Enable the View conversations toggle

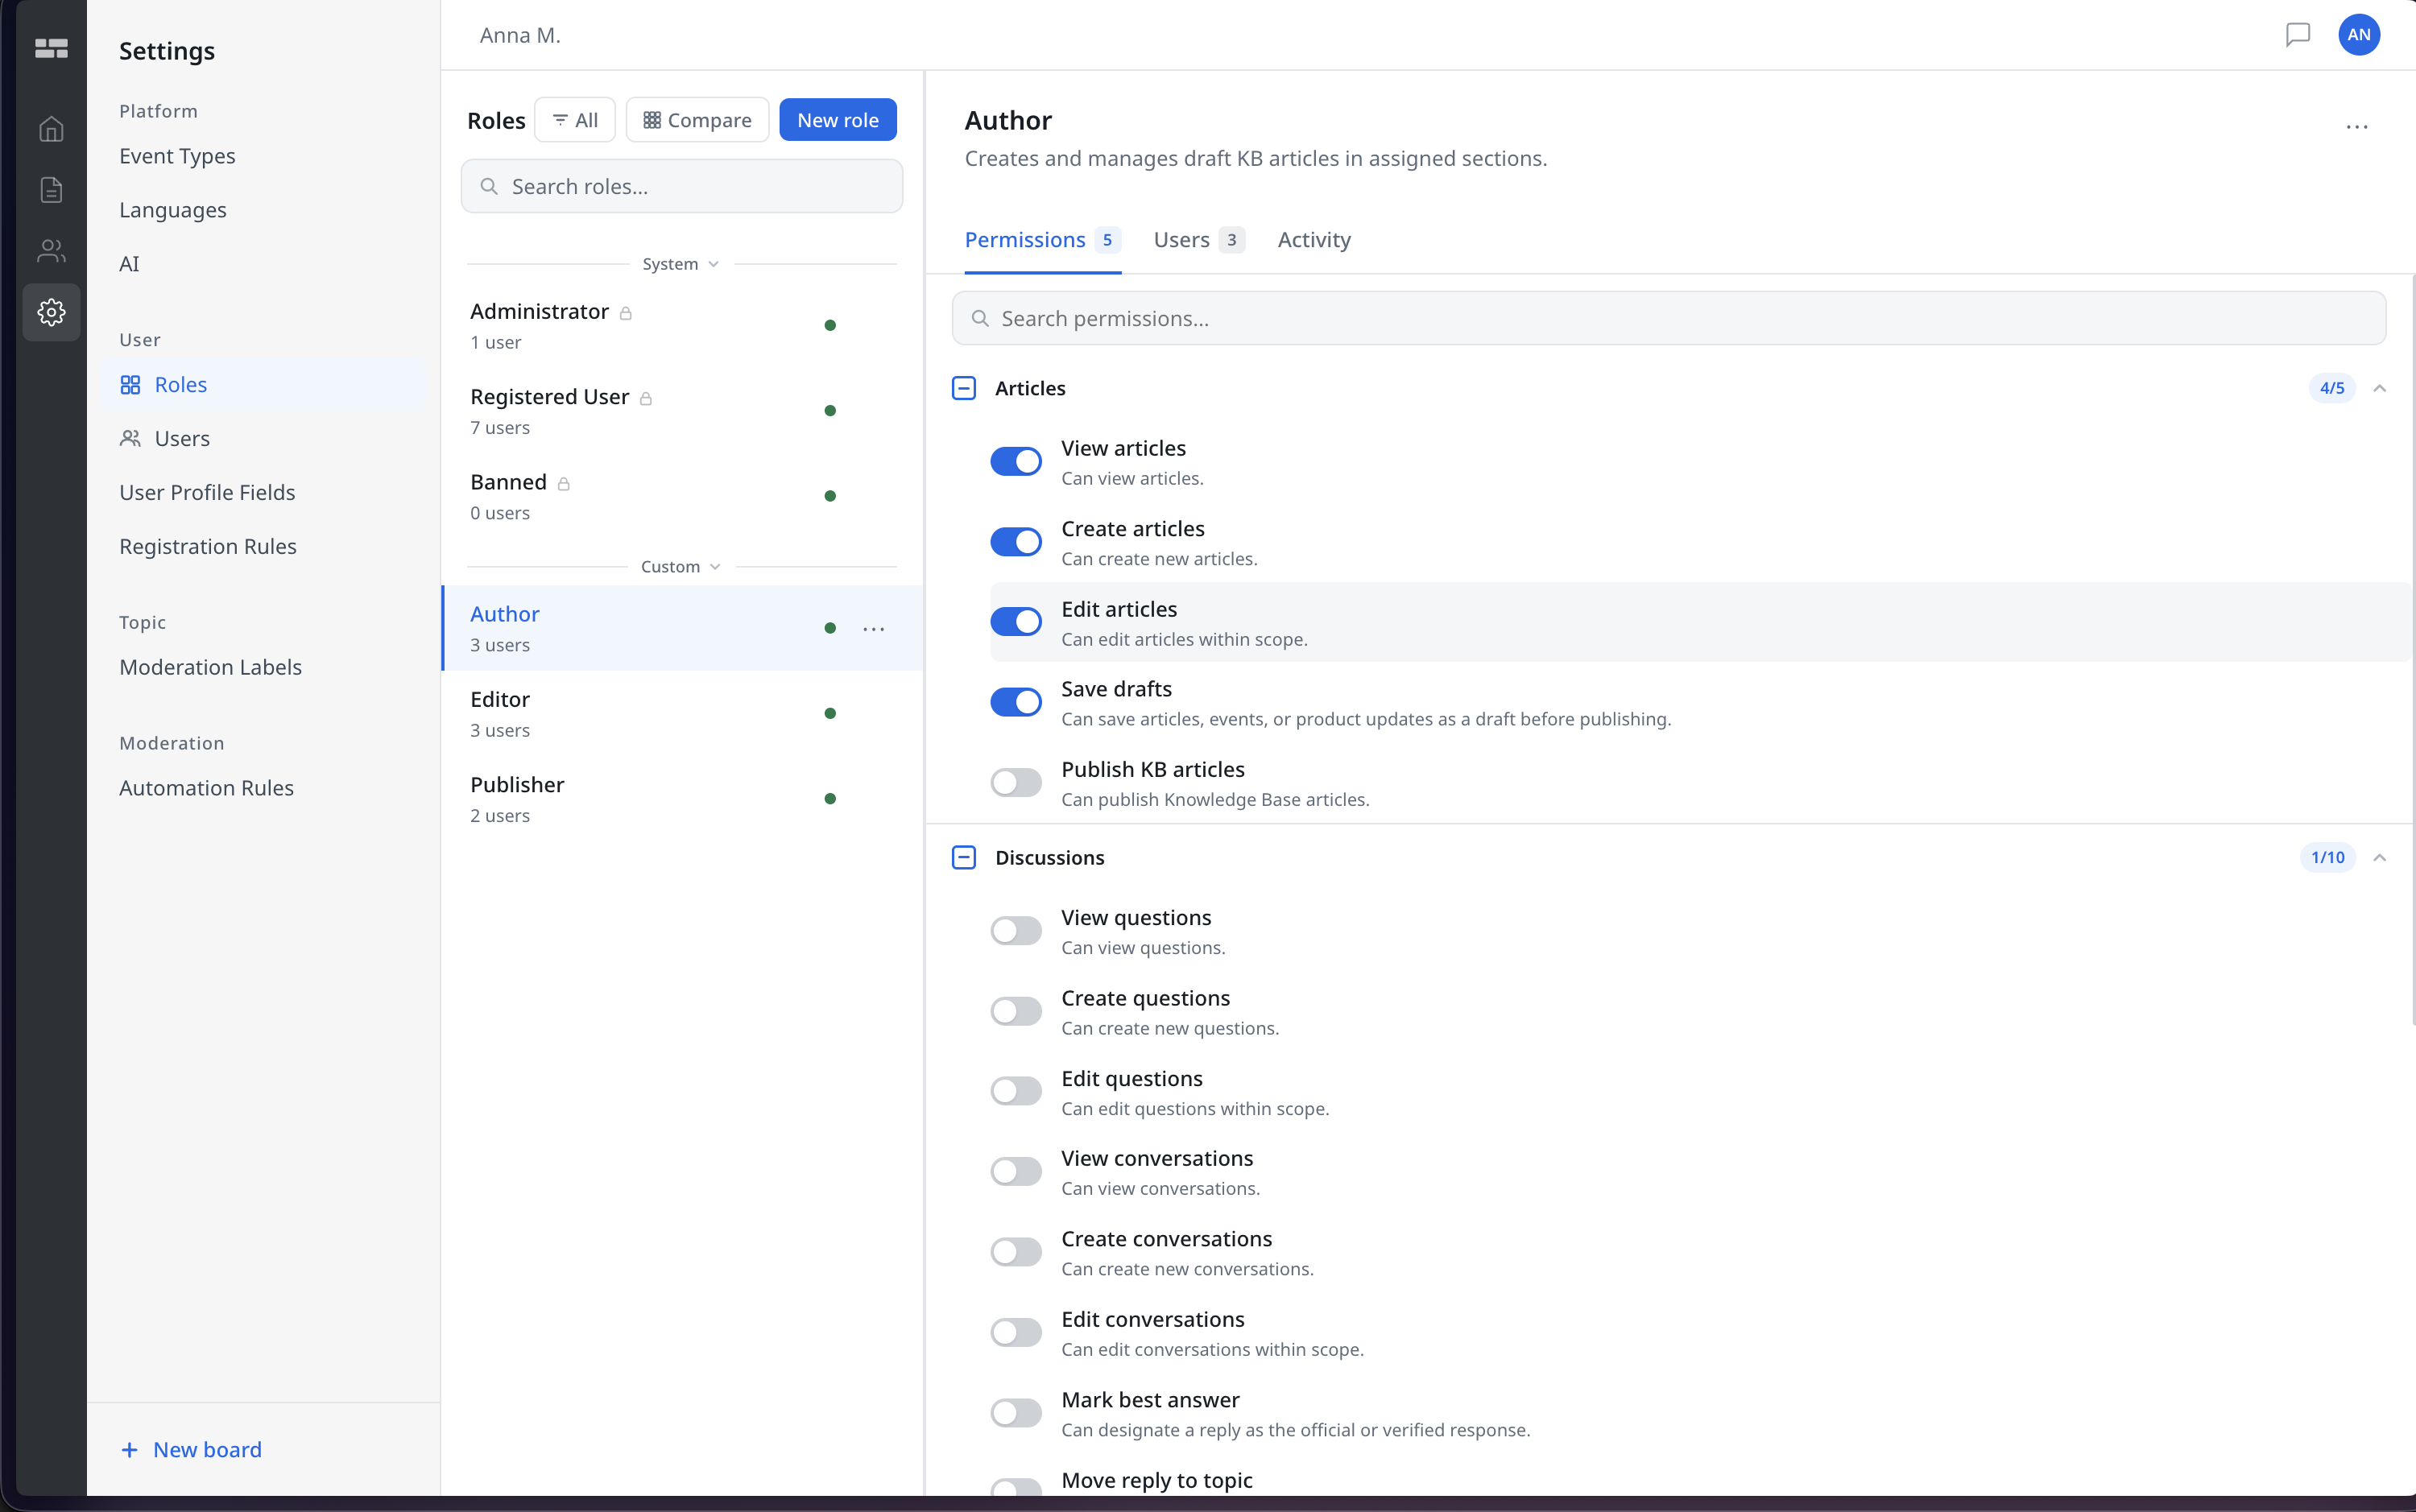[x=1016, y=1171]
